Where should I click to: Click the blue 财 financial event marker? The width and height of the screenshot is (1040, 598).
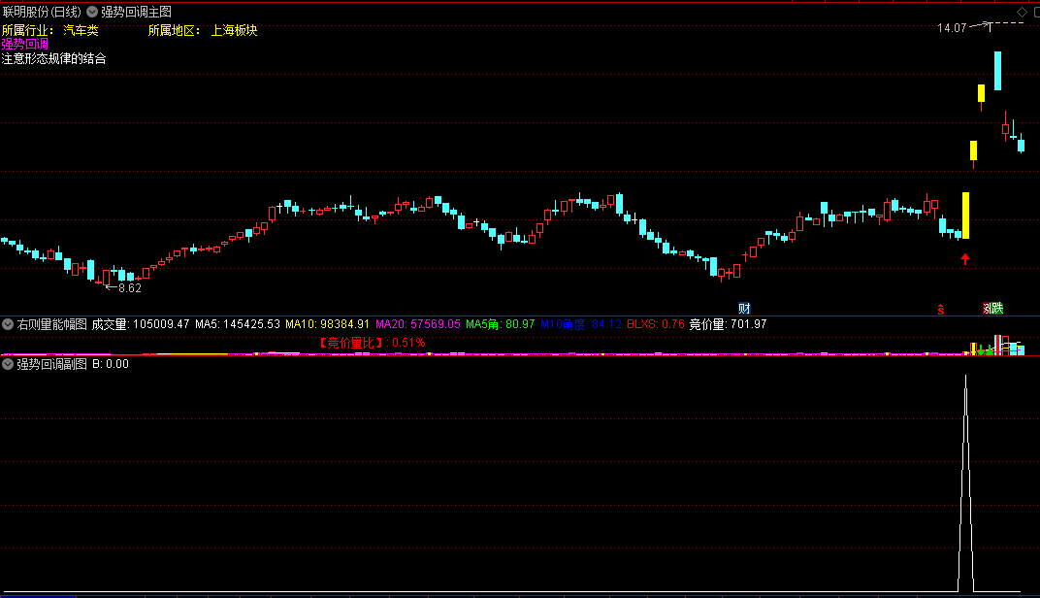744,309
